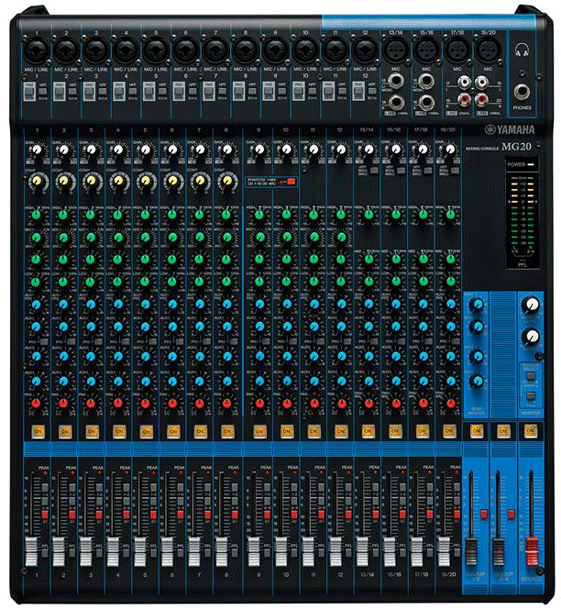The width and height of the screenshot is (561, 610).
Task: Click the channel 1 MIC/LINE combo input jack
Action: click(36, 51)
